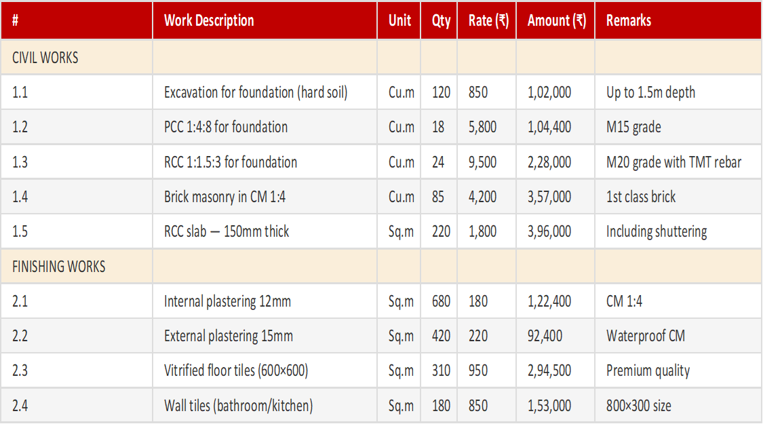Screen dimensions: 763x424
Task: Click remark 'Premium quality'
Action: tap(648, 370)
